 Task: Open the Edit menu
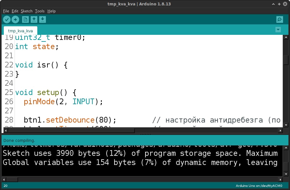point(15,11)
